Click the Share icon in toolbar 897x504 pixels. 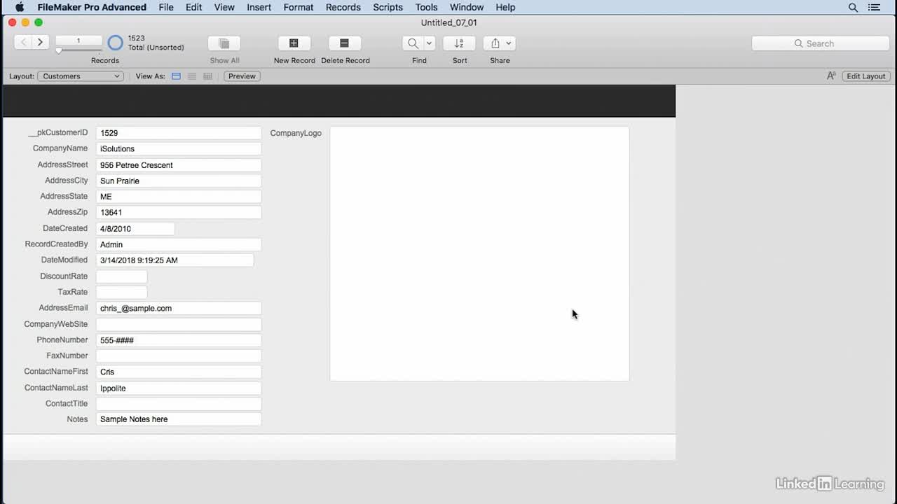point(495,43)
